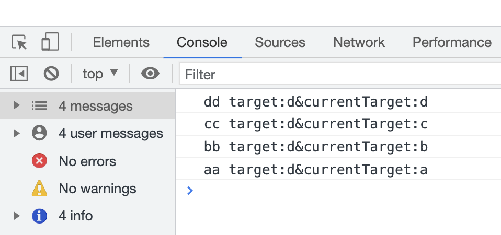Click the red No errors icon
Viewport: 501px width, 235px height.
coord(40,161)
